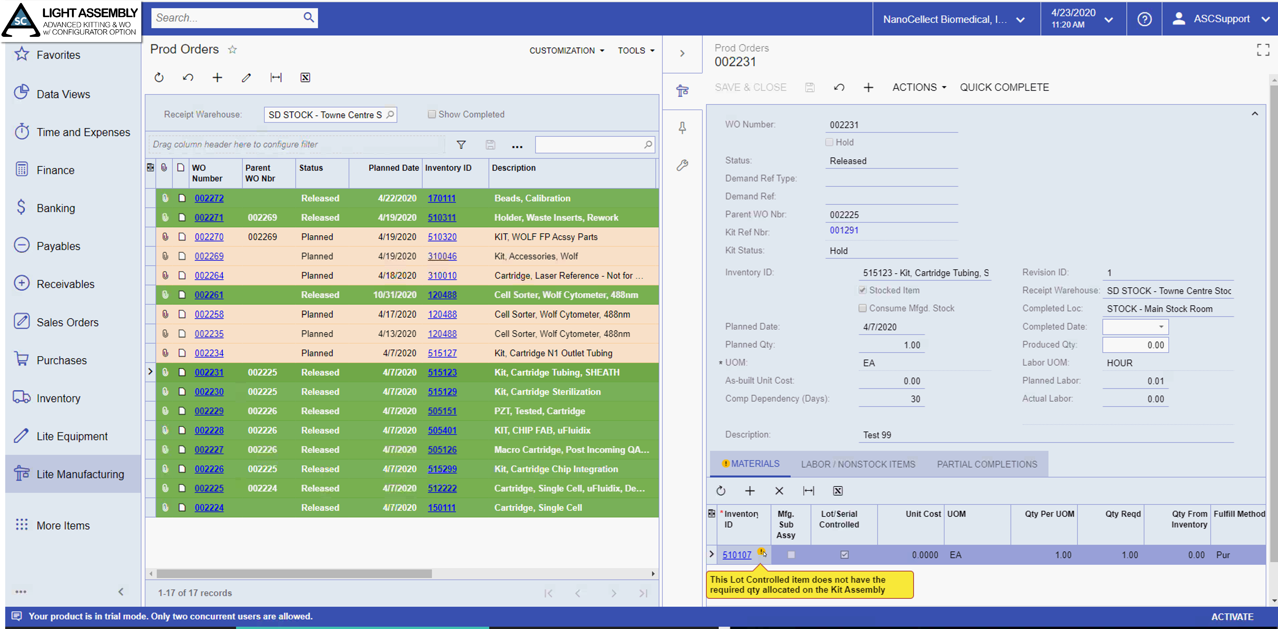Click QUICK COMPLETE button

click(x=1004, y=87)
